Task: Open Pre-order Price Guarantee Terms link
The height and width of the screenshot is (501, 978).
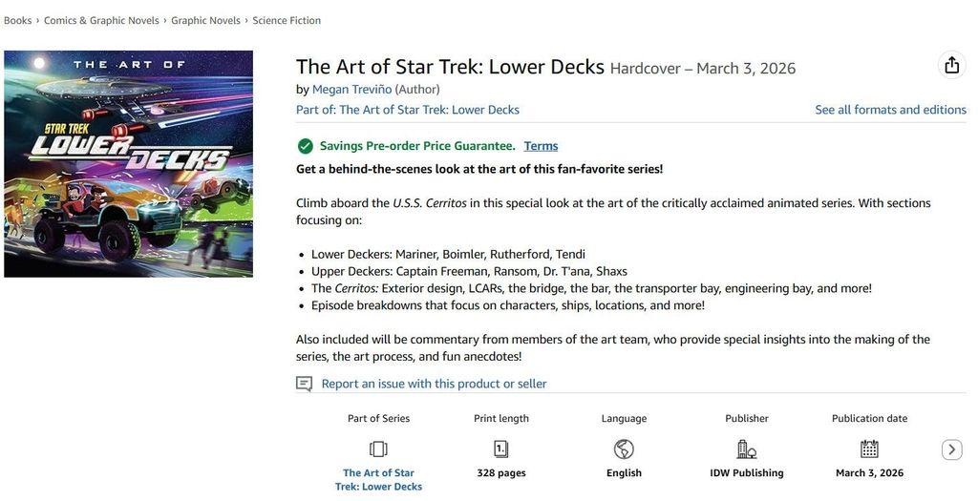Action: click(x=541, y=146)
